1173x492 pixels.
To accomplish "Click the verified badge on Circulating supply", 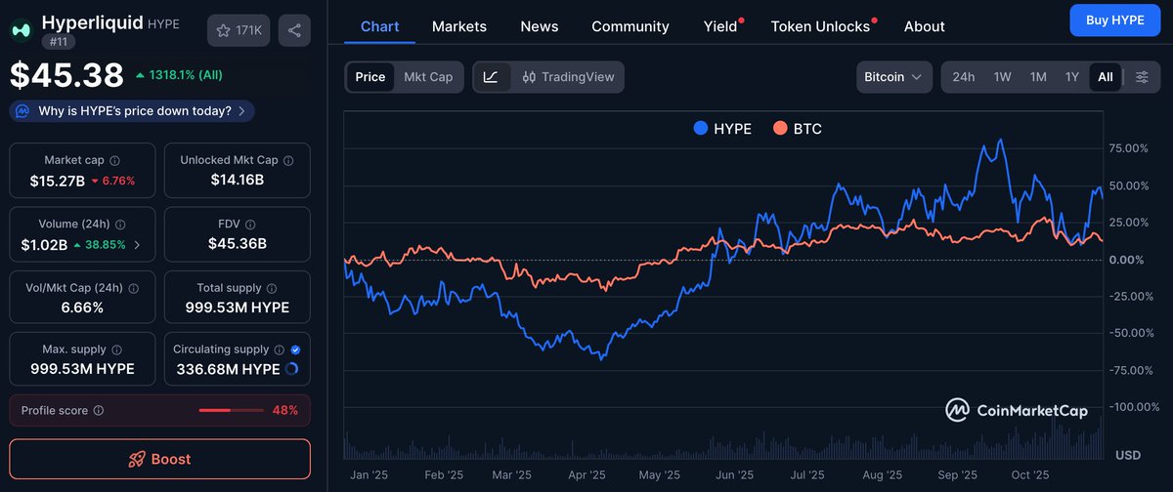I will (x=295, y=349).
